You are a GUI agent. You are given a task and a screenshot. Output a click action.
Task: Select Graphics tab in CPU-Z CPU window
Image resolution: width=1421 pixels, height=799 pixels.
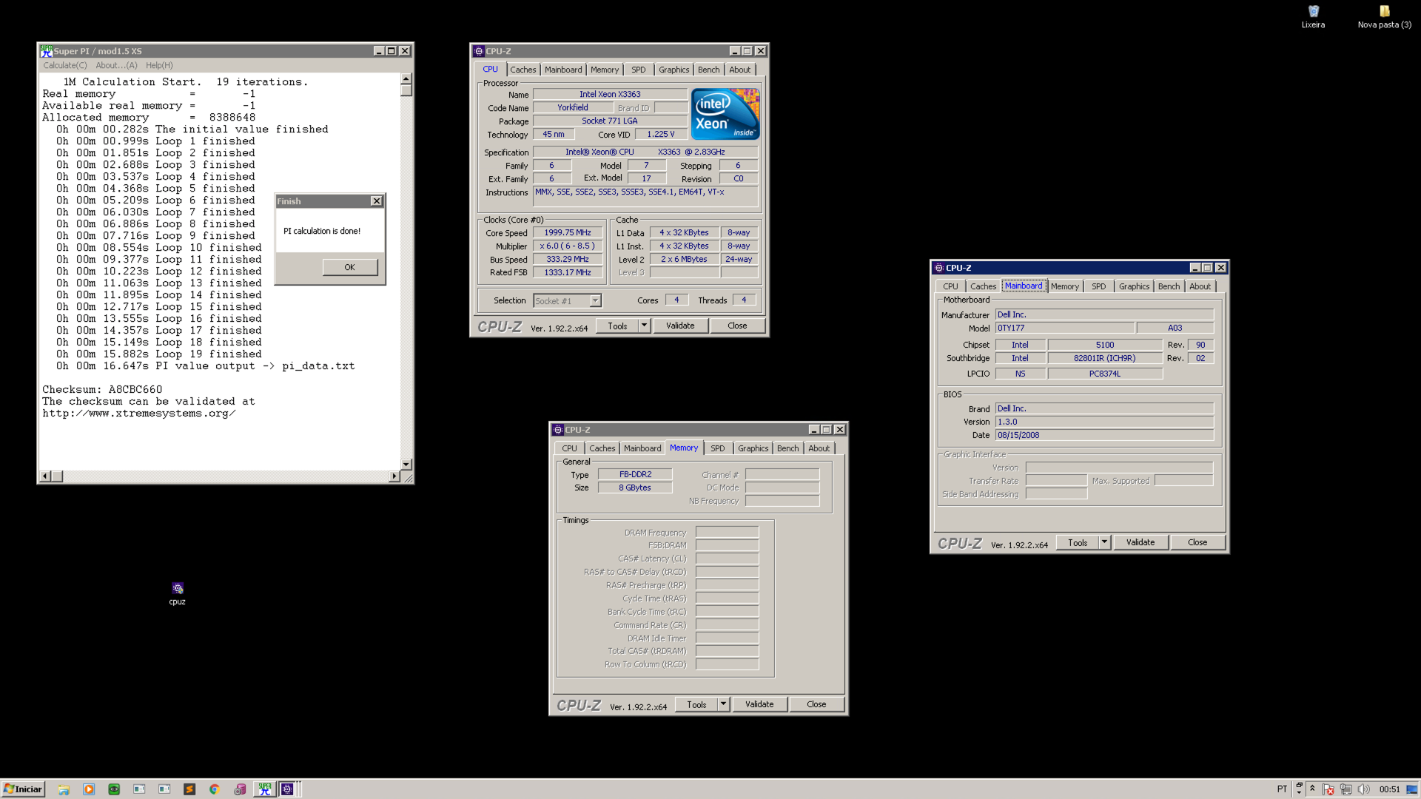[674, 70]
